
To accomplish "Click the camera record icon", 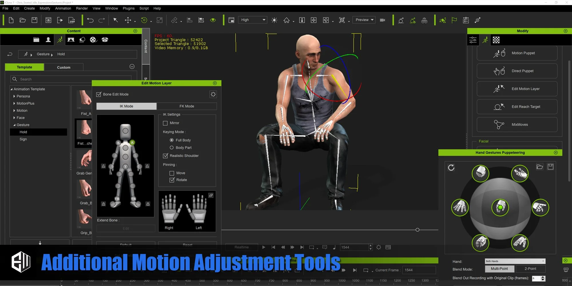I will click(382, 20).
